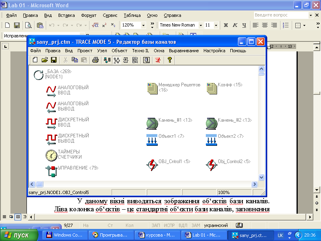The width and height of the screenshot is (321, 241).
Task: Switch to Проигрыватель taskbar button
Action: 111,235
